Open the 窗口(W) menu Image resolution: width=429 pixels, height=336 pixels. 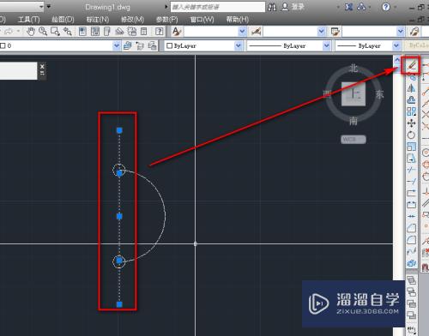tap(202, 20)
